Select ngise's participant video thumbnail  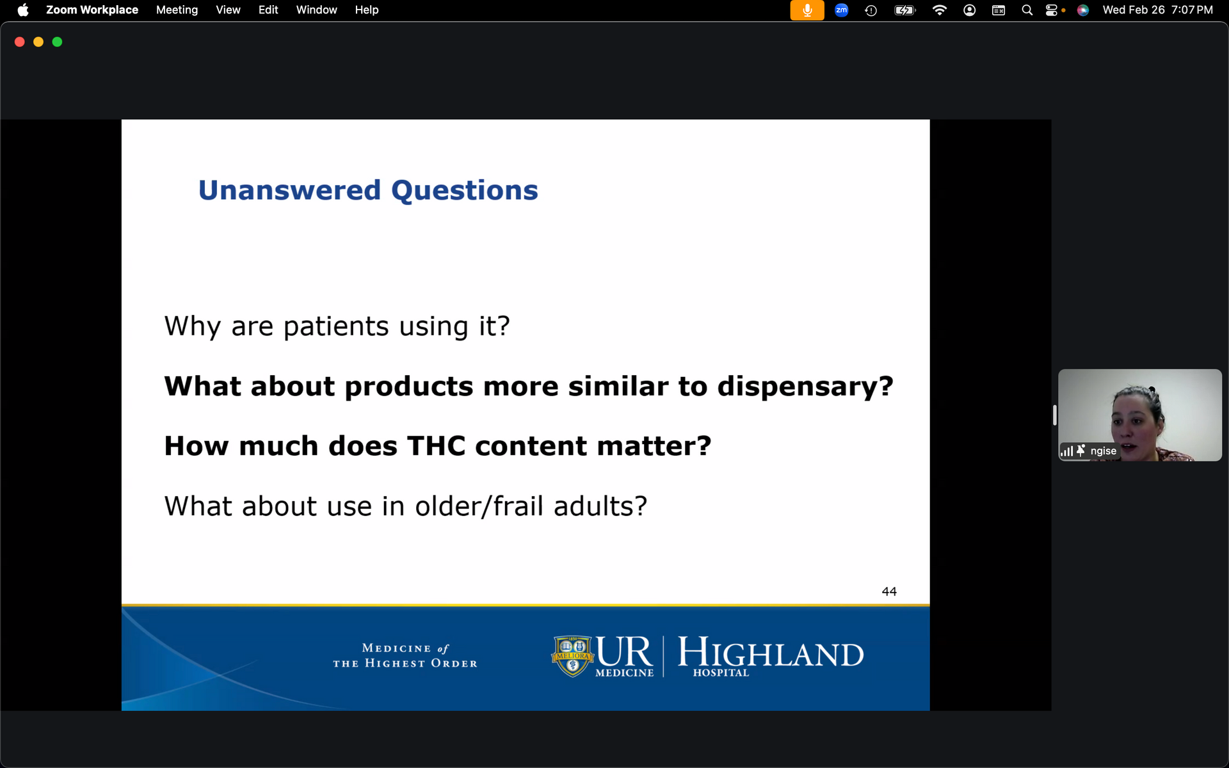(x=1139, y=410)
